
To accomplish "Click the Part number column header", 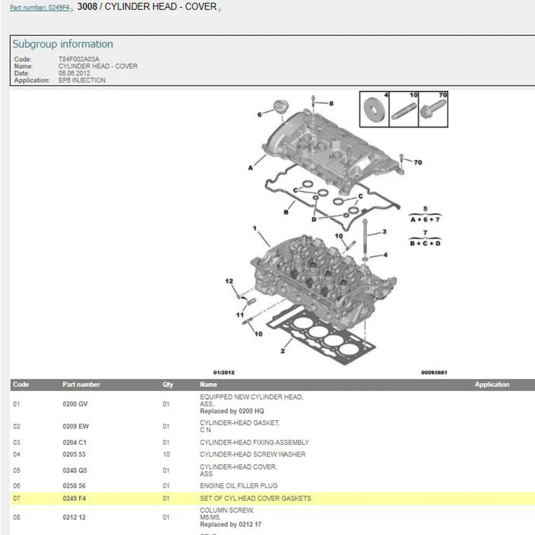I will (81, 384).
